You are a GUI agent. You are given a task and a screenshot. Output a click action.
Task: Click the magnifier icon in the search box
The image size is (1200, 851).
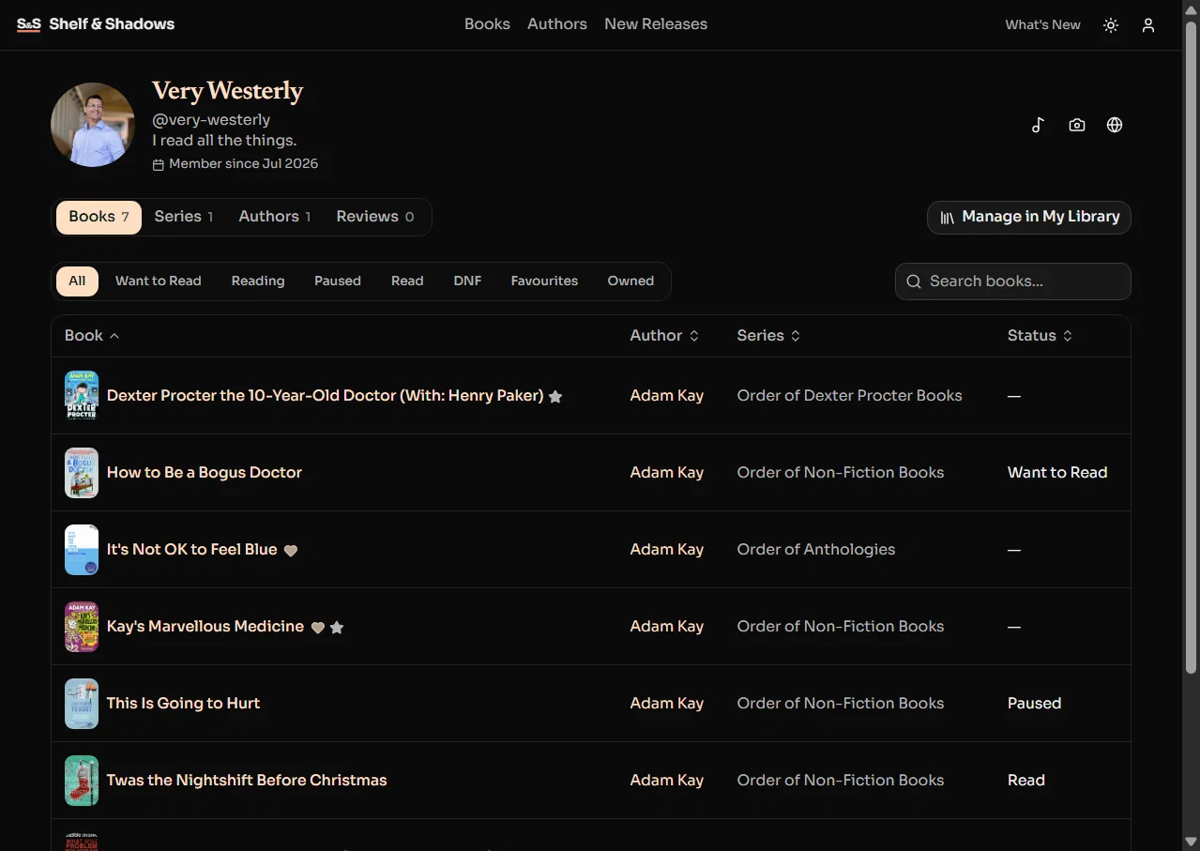pyautogui.click(x=914, y=281)
